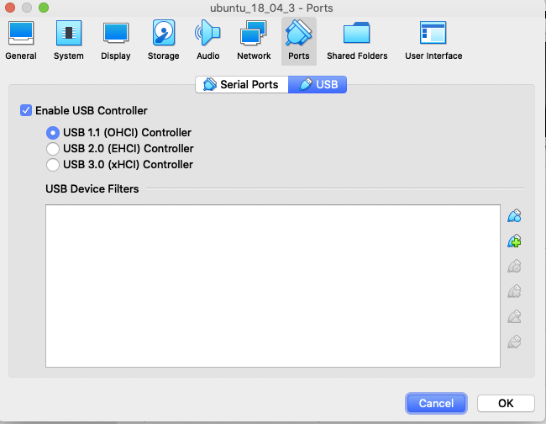Select USB 1.1 (OHCI) Controller
546x424 pixels.
(53, 133)
